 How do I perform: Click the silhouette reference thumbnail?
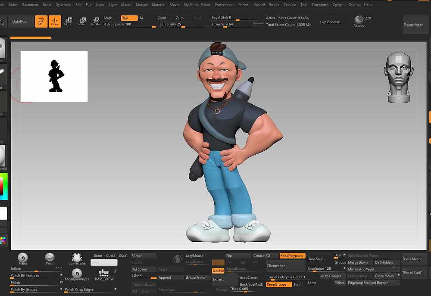tap(54, 76)
